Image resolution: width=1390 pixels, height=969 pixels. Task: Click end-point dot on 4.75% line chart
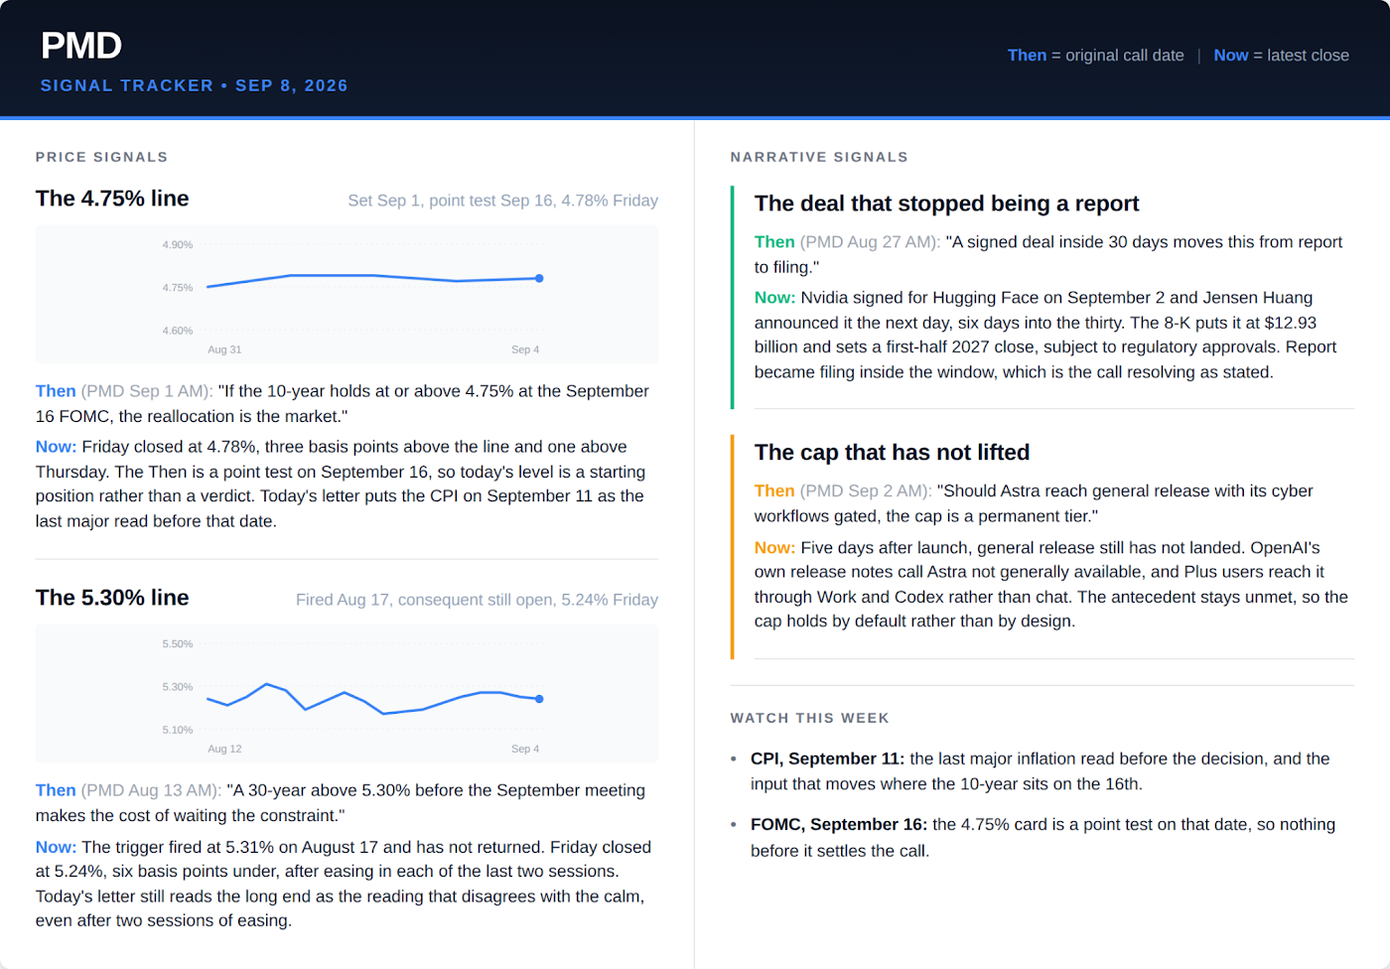coord(539,278)
